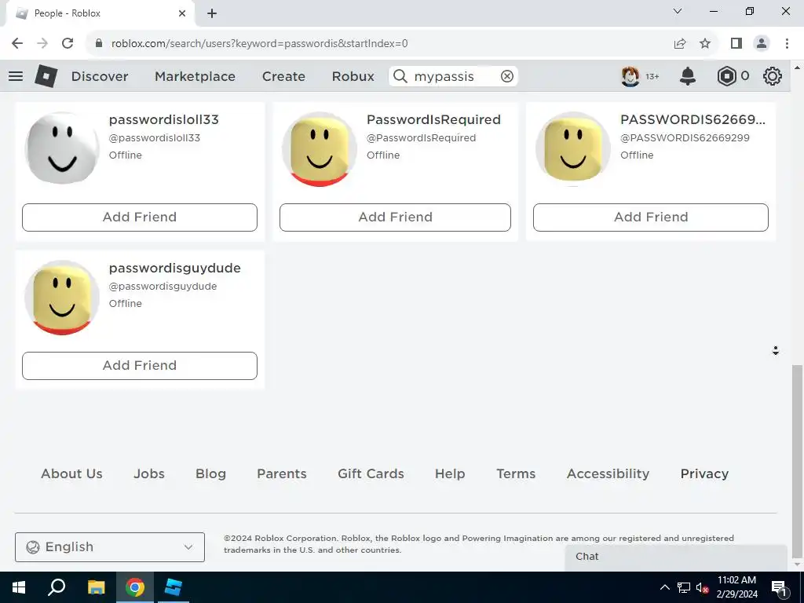Click the muted volume tray icon
Screen dimensions: 804x603
click(702, 587)
